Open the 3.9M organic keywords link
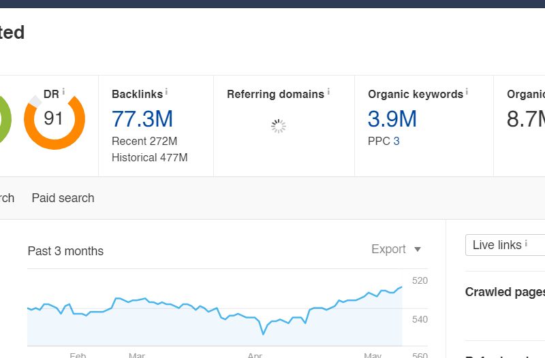 point(392,118)
